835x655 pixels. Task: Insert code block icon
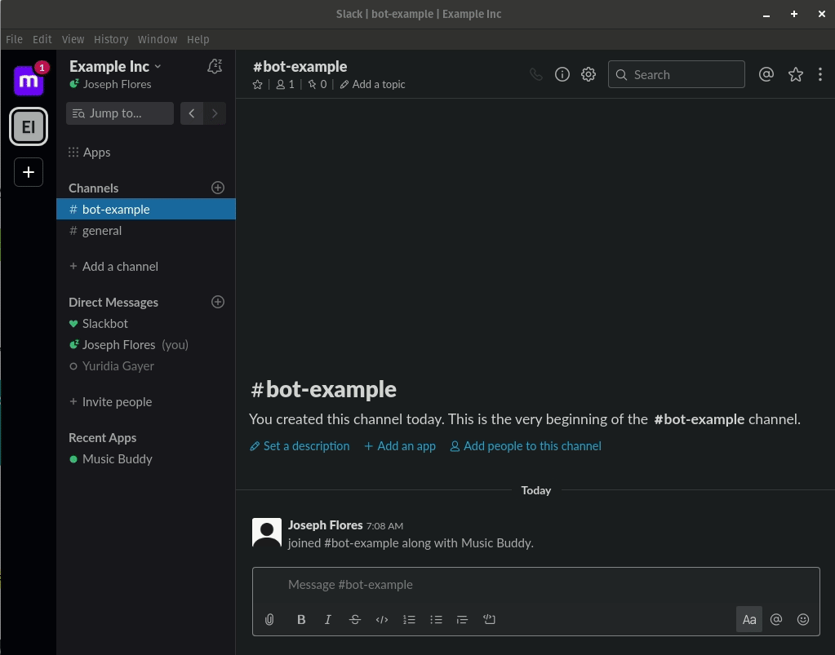click(490, 619)
